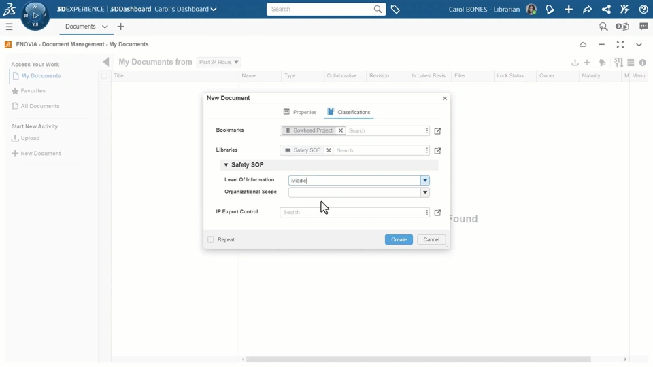Select the Documents dashboard tab
The width and height of the screenshot is (653, 367).
[80, 27]
